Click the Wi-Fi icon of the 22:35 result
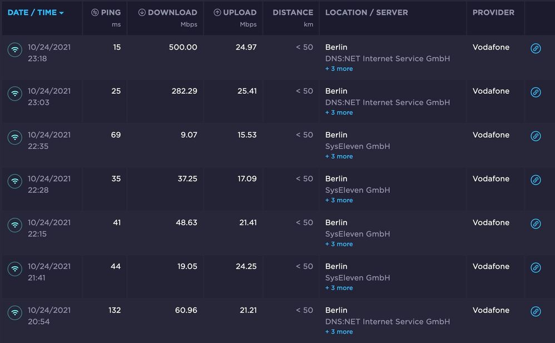The width and height of the screenshot is (555, 343). click(15, 137)
